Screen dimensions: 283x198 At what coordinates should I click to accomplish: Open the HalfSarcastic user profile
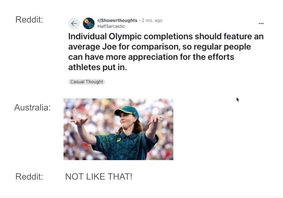click(x=111, y=26)
